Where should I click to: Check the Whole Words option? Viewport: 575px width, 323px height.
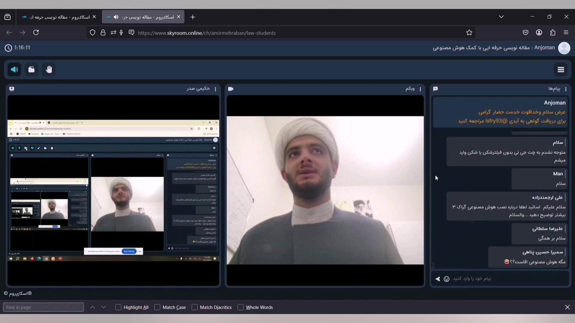point(240,307)
